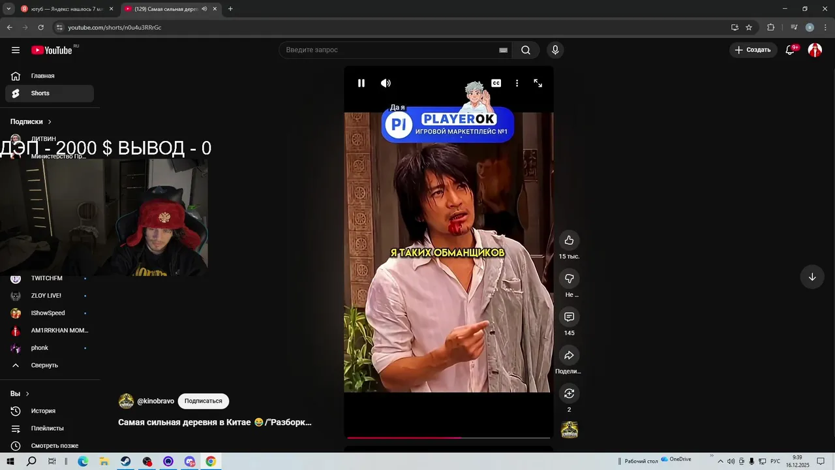Enter fullscreen for the Short
835x470 pixels.
click(538, 83)
